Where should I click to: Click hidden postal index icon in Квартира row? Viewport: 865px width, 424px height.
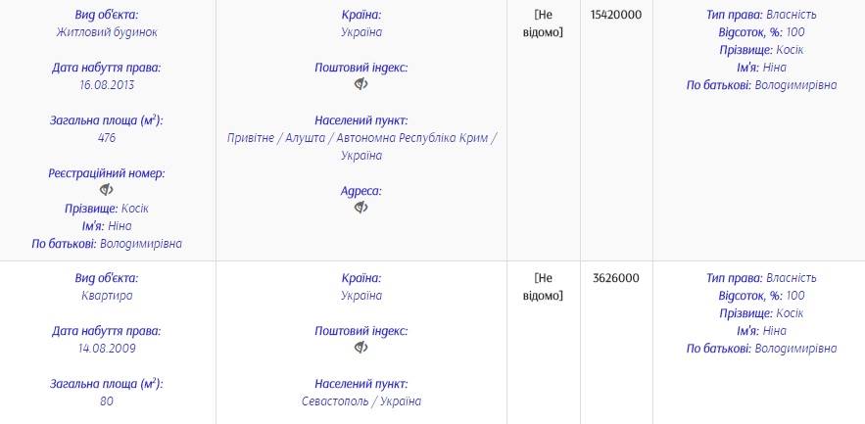[x=360, y=348]
